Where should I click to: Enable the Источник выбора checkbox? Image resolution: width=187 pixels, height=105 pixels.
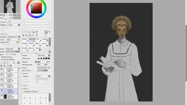(1, 59)
